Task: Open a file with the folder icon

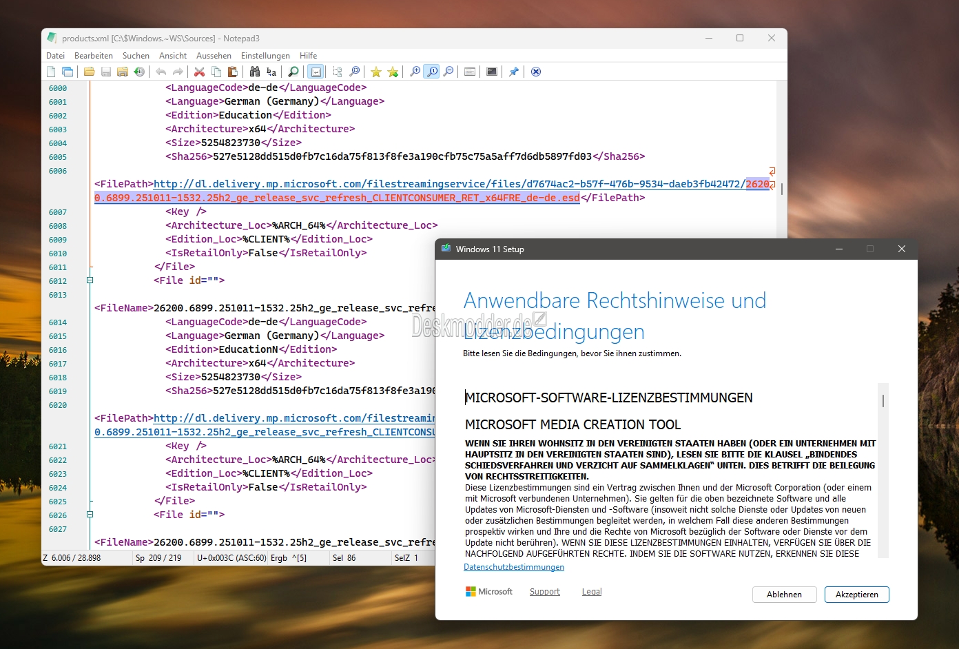Action: pos(90,72)
